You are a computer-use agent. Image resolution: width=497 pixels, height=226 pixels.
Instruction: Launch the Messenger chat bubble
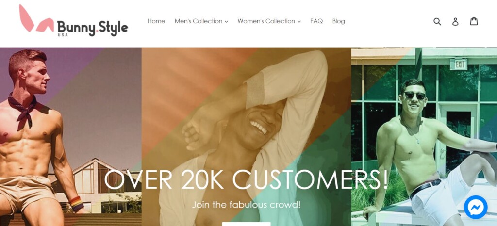pos(476,207)
